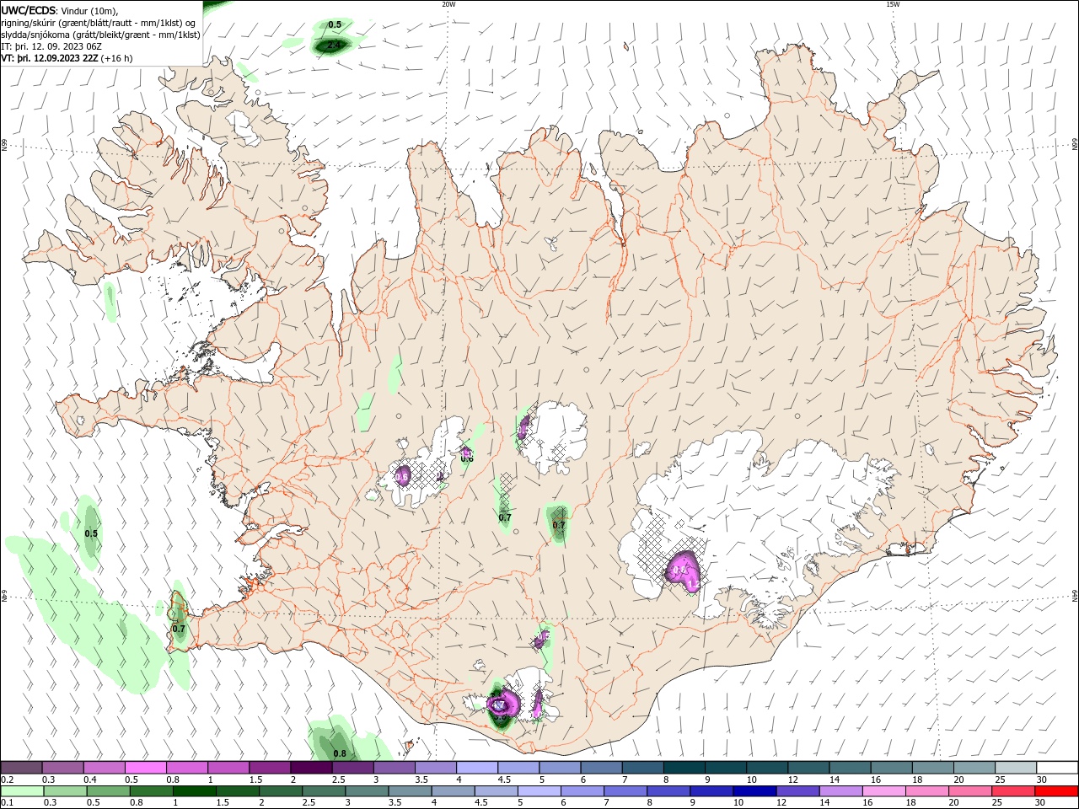Viewport: 1079px width, 809px height.
Task: Click the purple snowfall core on Vatnajökull
Action: coord(684,570)
